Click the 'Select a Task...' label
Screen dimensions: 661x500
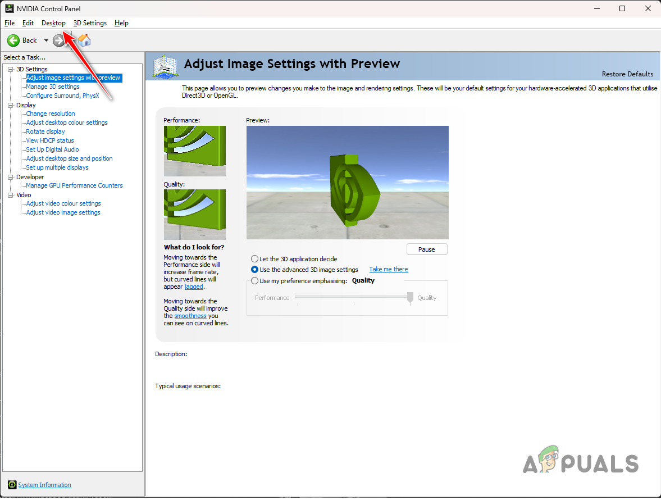[25, 57]
